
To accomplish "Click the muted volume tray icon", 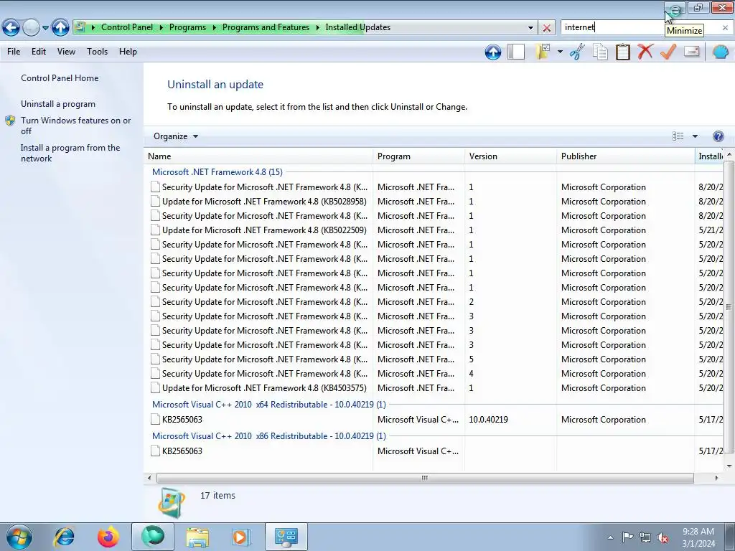I will [x=663, y=537].
